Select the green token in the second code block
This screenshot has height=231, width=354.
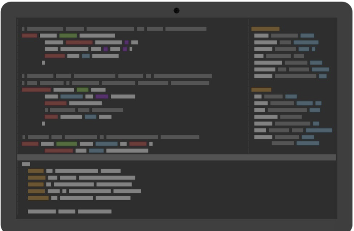pos(82,90)
